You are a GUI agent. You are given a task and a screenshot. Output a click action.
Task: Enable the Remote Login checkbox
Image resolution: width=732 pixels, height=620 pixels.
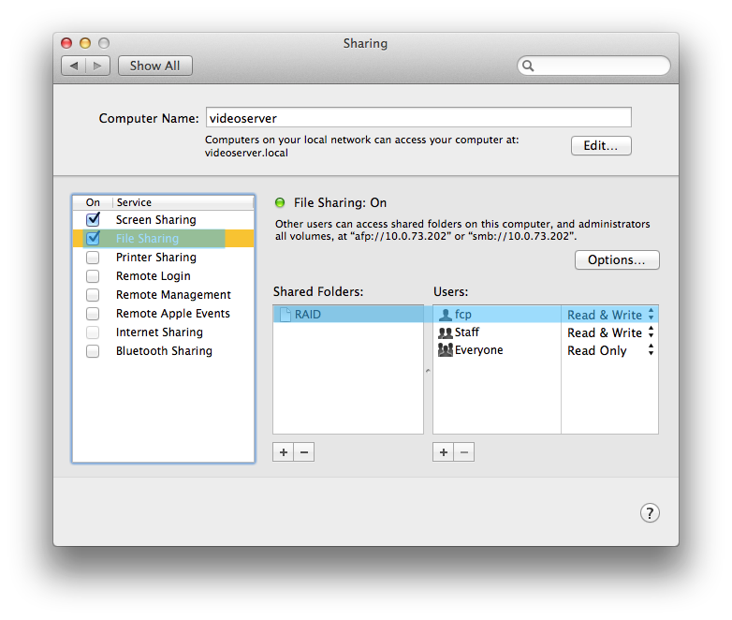[93, 276]
